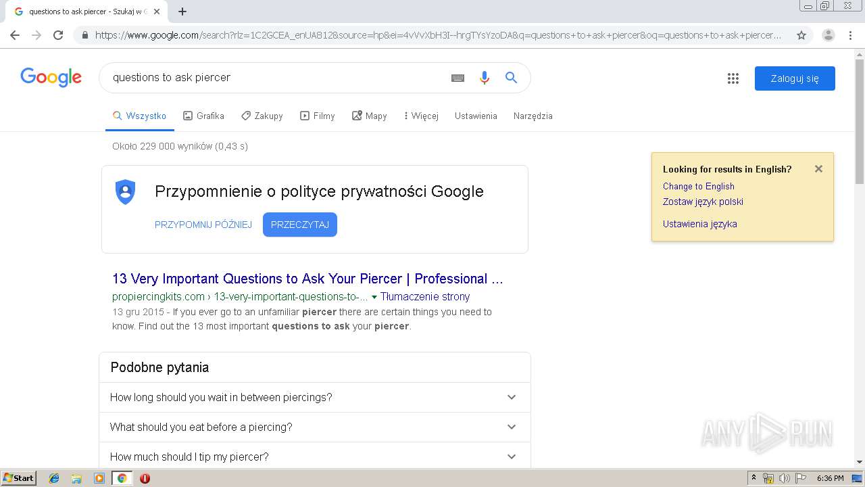Viewport: 865px width, 487px height.
Task: Expand 'What should you eat before a piercing?'
Action: pos(315,427)
